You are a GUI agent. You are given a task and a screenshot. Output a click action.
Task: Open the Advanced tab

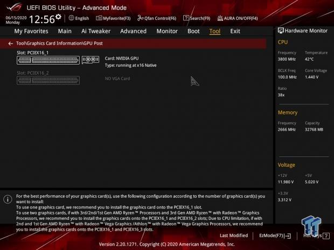(134, 31)
